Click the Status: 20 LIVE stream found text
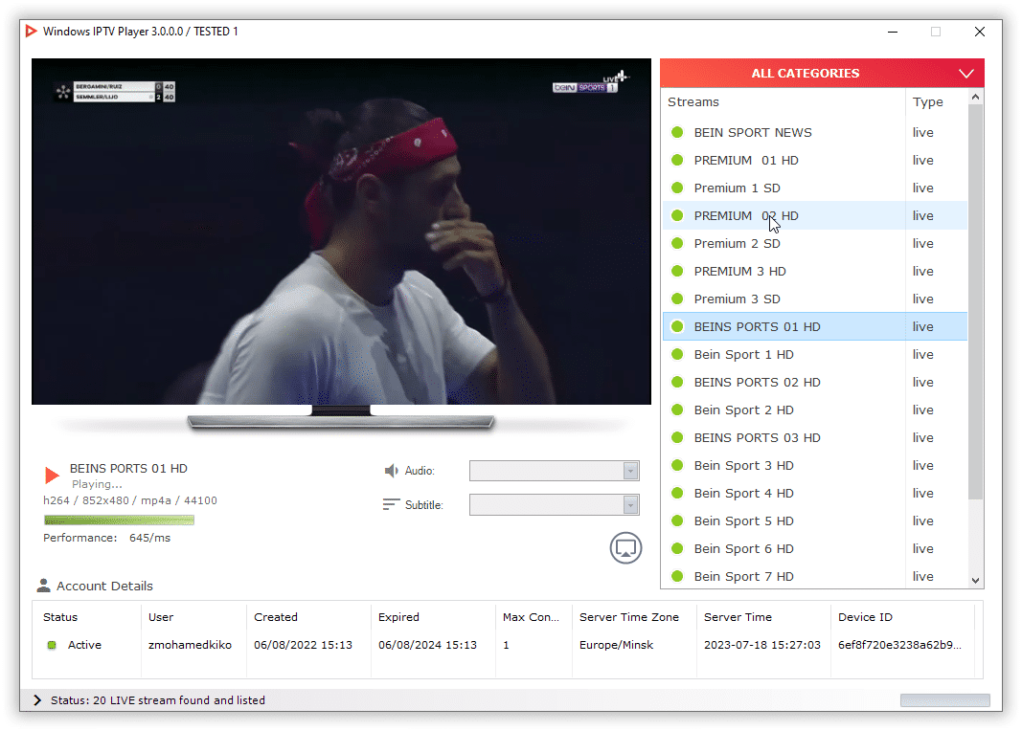This screenshot has width=1022, height=731. click(158, 700)
